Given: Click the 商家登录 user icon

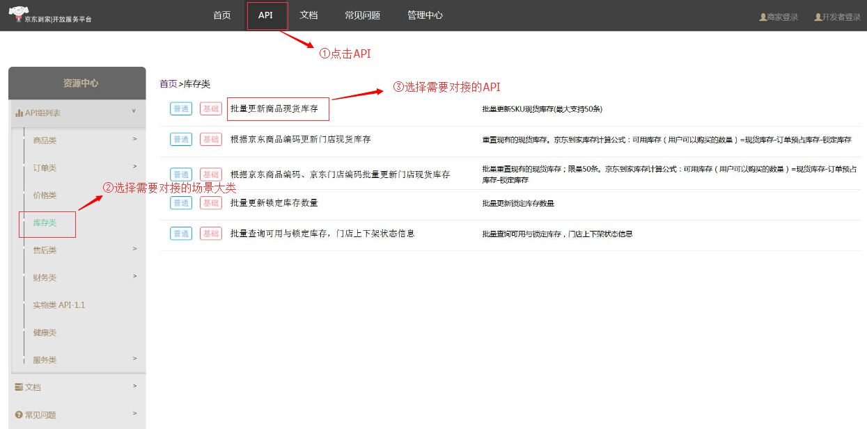Looking at the screenshot, I should pyautogui.click(x=763, y=17).
